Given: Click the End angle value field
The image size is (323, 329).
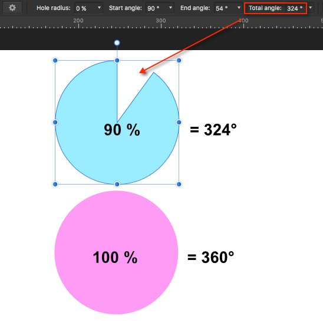Looking at the screenshot, I should 225,8.
